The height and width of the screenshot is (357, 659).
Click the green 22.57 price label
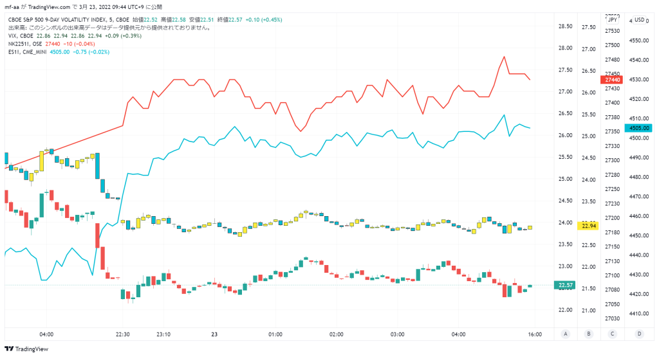pos(565,285)
